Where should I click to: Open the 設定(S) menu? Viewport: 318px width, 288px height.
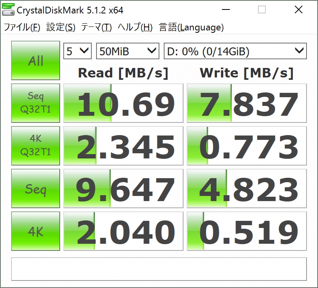pyautogui.click(x=61, y=27)
